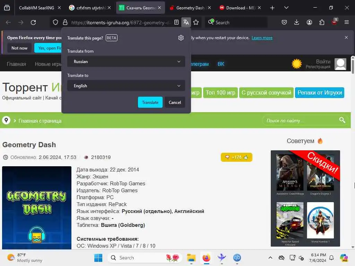The image size is (355, 266).
Task: Open the Translate from Russian dropdown
Action: (x=126, y=62)
